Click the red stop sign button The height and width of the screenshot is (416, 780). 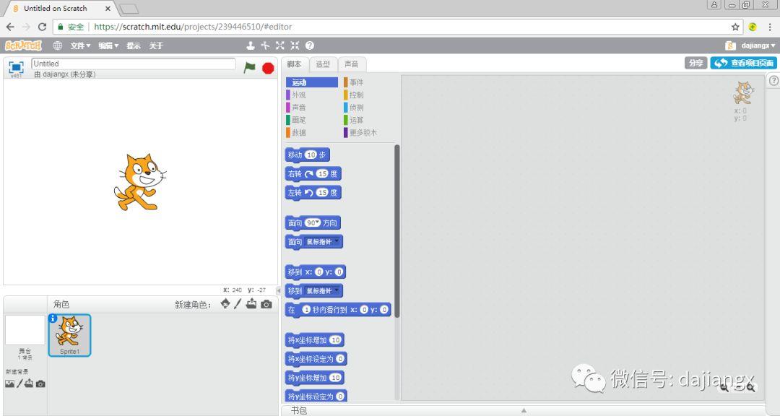268,68
